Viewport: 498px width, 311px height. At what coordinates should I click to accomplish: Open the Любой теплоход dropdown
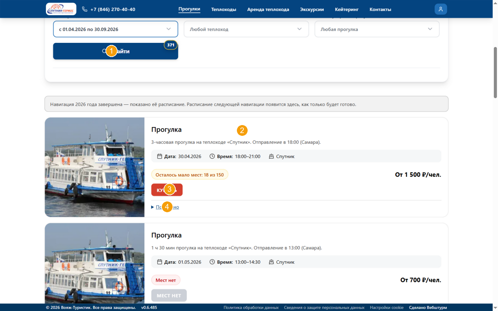point(246,29)
